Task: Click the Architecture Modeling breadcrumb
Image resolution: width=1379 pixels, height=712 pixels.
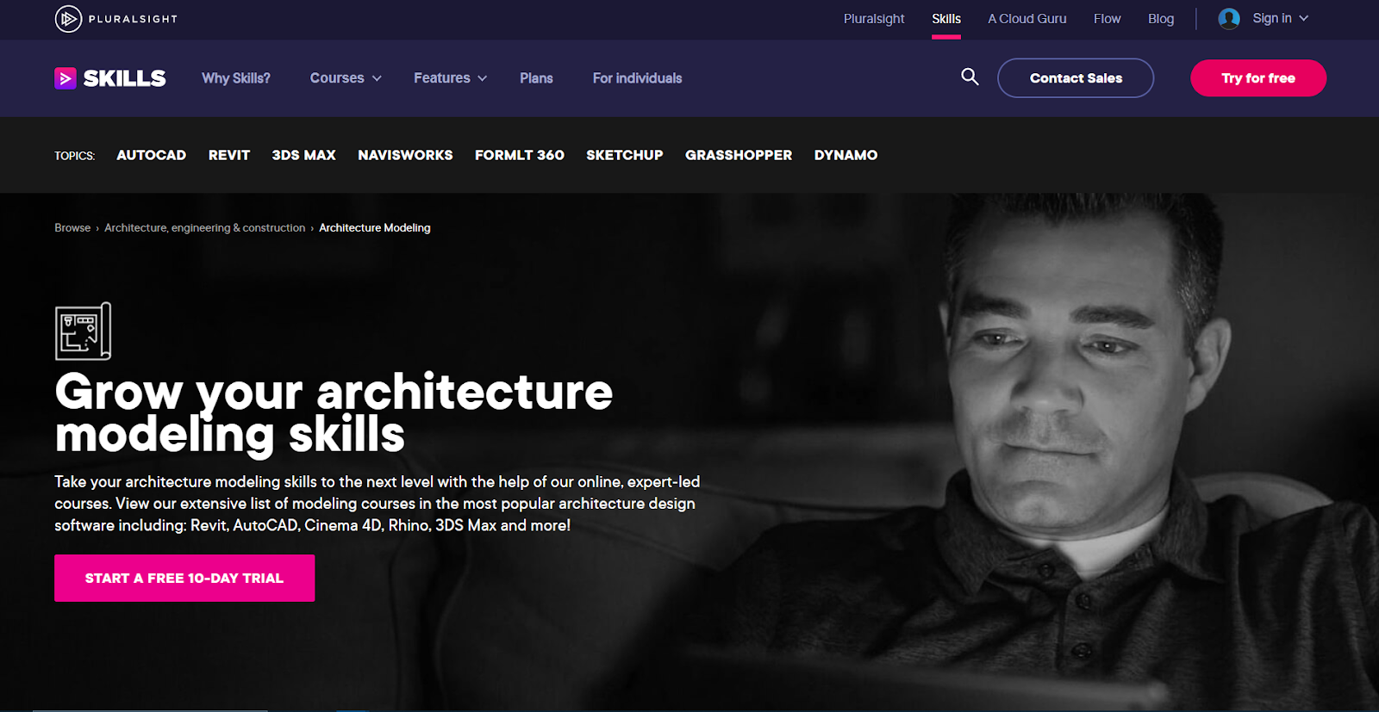Action: pyautogui.click(x=375, y=227)
